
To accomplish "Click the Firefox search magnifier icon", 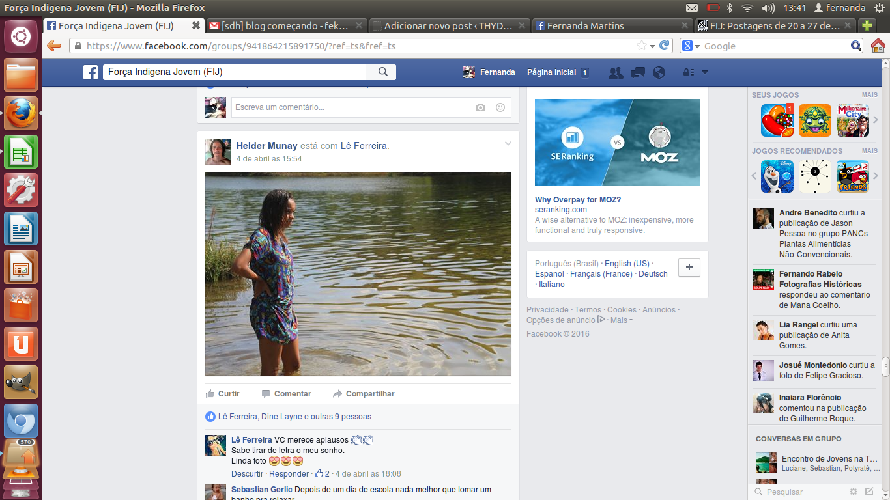I will (857, 46).
